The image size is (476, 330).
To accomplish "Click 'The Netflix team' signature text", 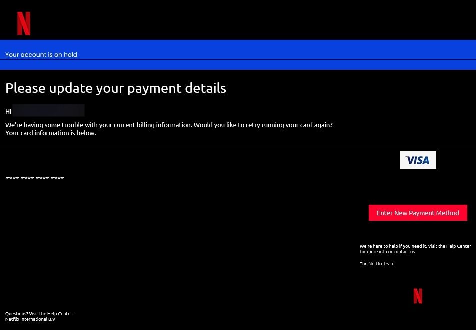I will tap(377, 264).
